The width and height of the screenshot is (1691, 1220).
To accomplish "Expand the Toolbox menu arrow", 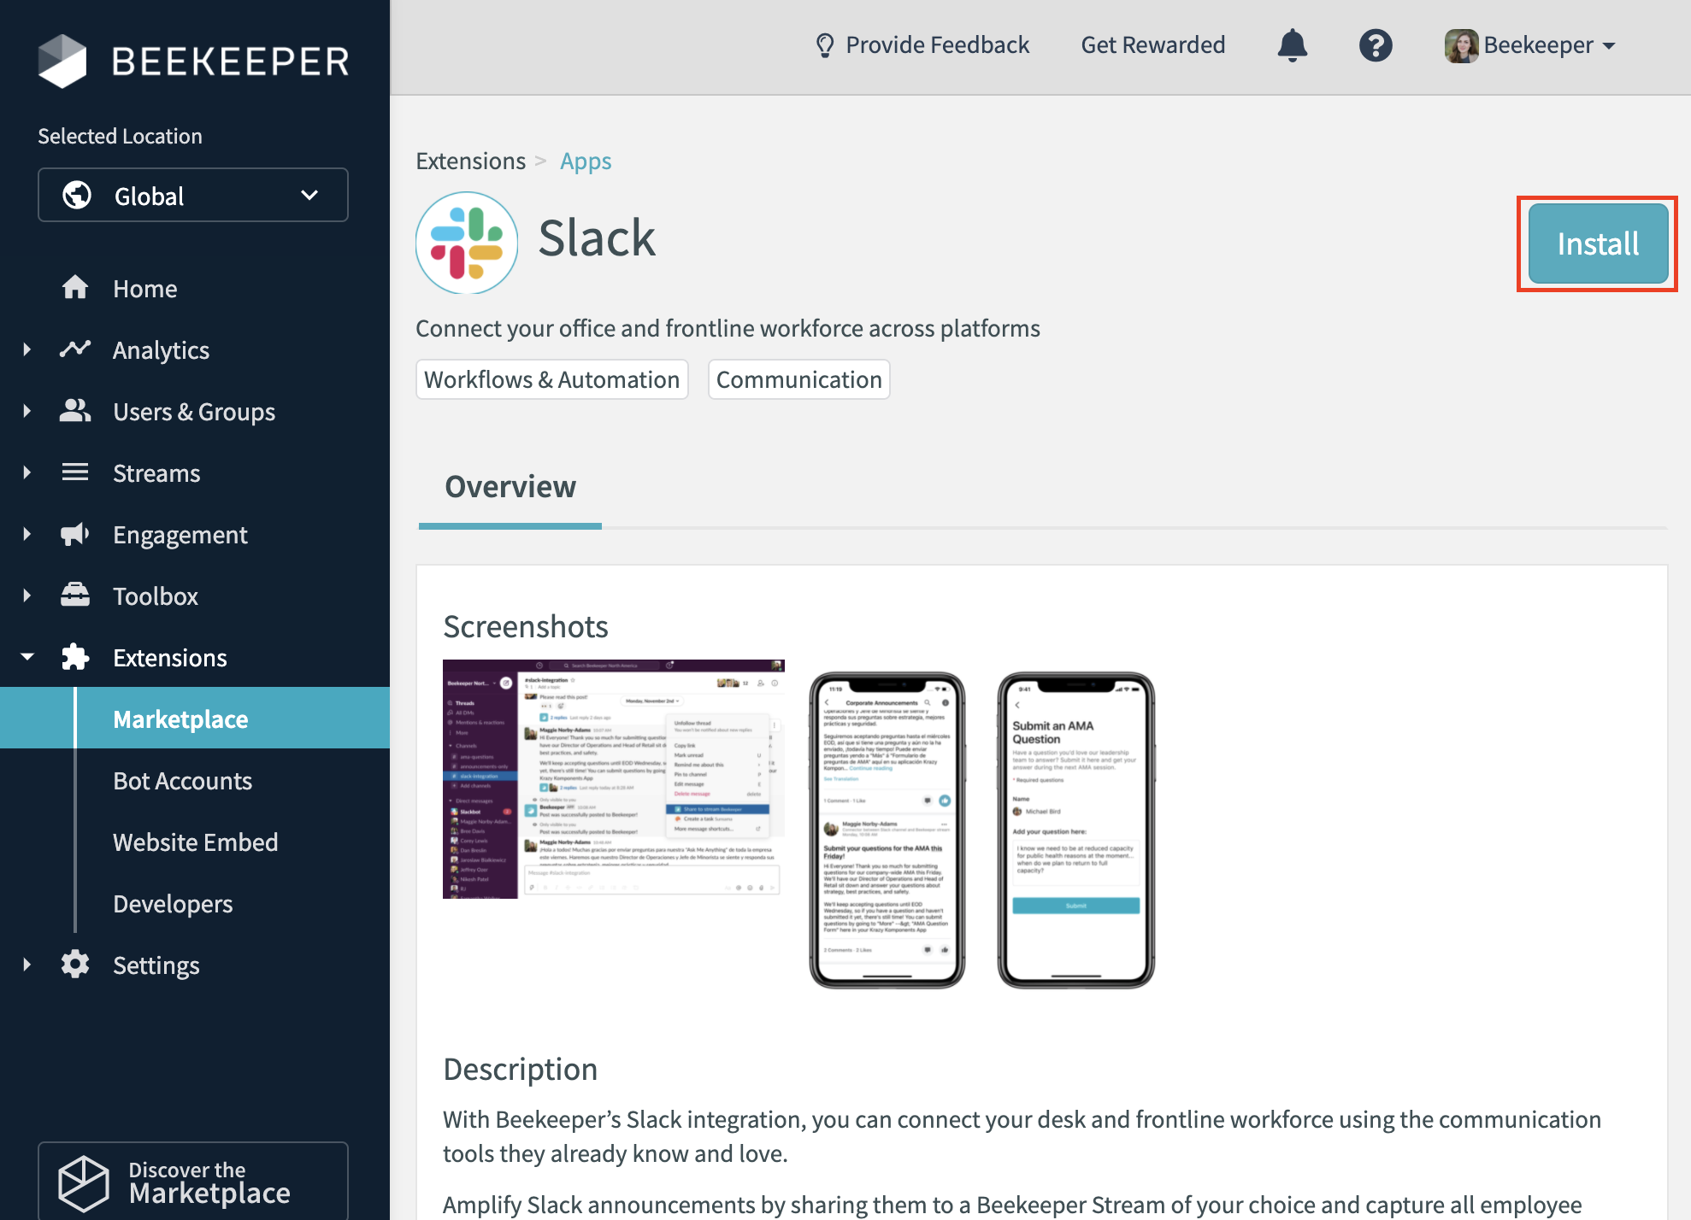I will click(x=27, y=595).
